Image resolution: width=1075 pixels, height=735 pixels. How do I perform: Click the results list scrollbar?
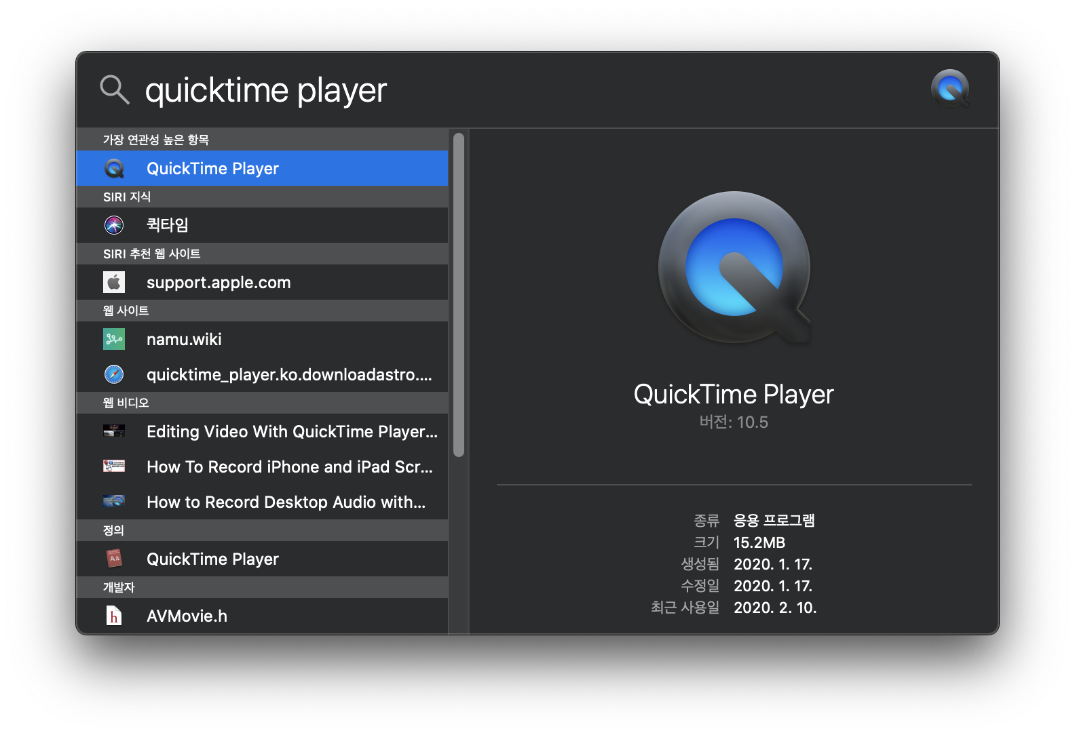coord(459,295)
